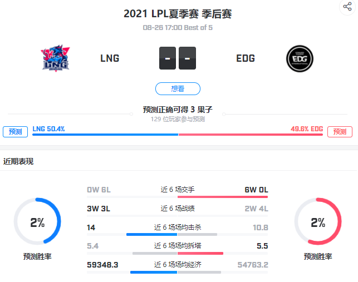Click the 近 6 场交手 stat row
Viewport: 358px width, 282px height.
pyautogui.click(x=178, y=192)
